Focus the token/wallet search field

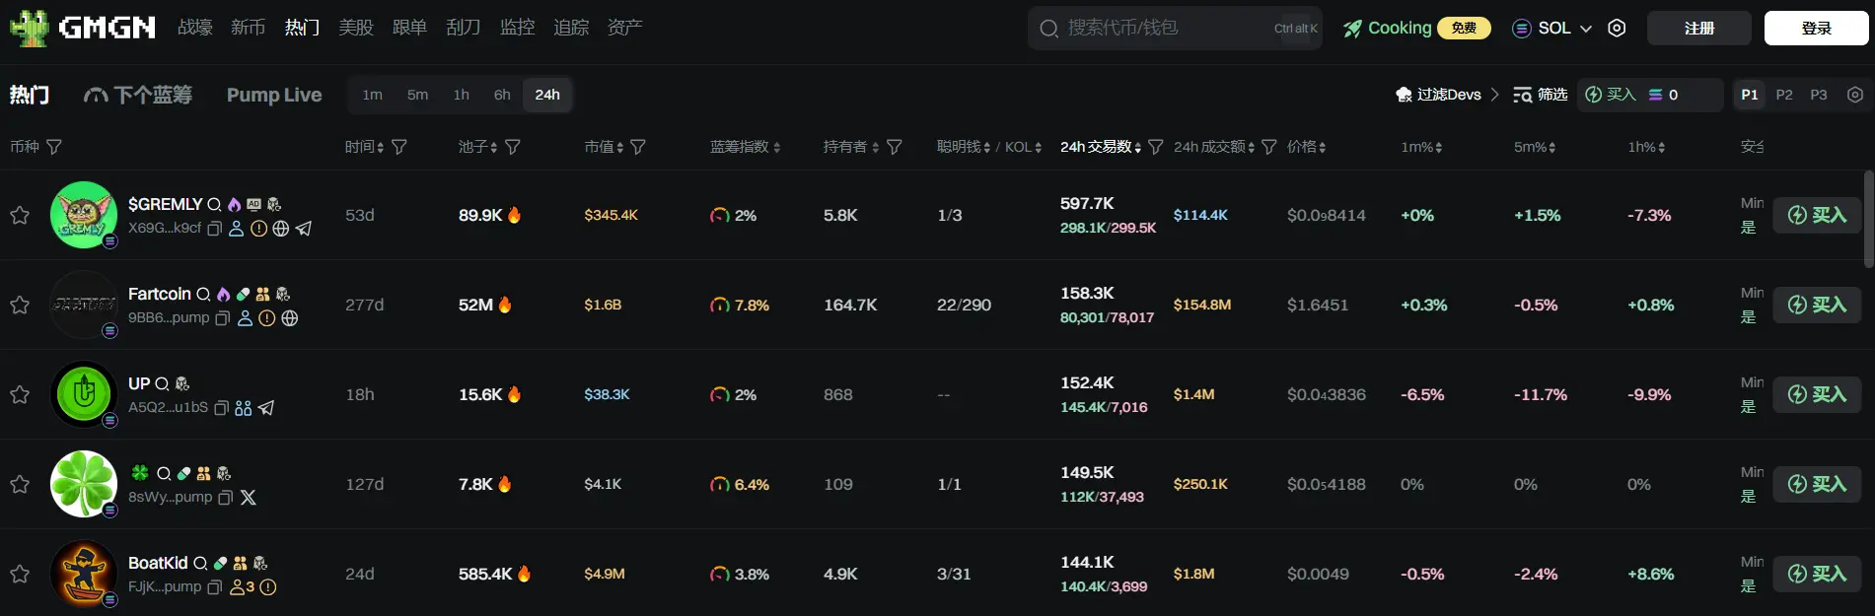pyautogui.click(x=1164, y=28)
